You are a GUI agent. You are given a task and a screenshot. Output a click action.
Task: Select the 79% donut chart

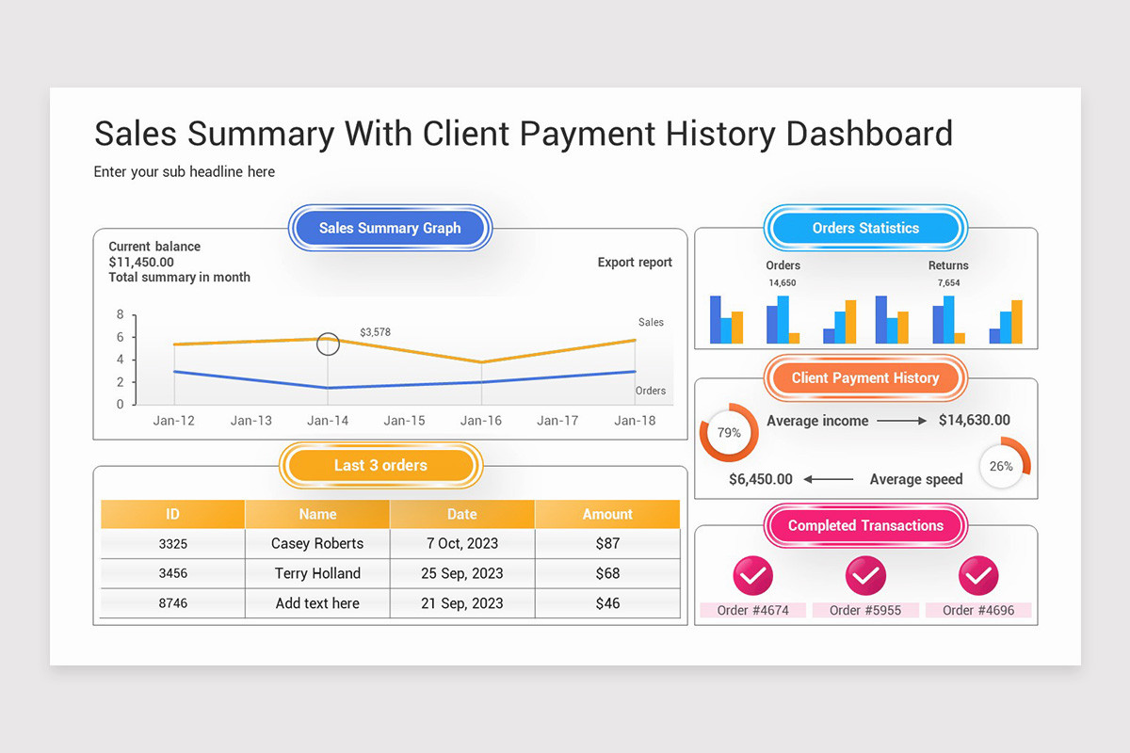click(729, 433)
